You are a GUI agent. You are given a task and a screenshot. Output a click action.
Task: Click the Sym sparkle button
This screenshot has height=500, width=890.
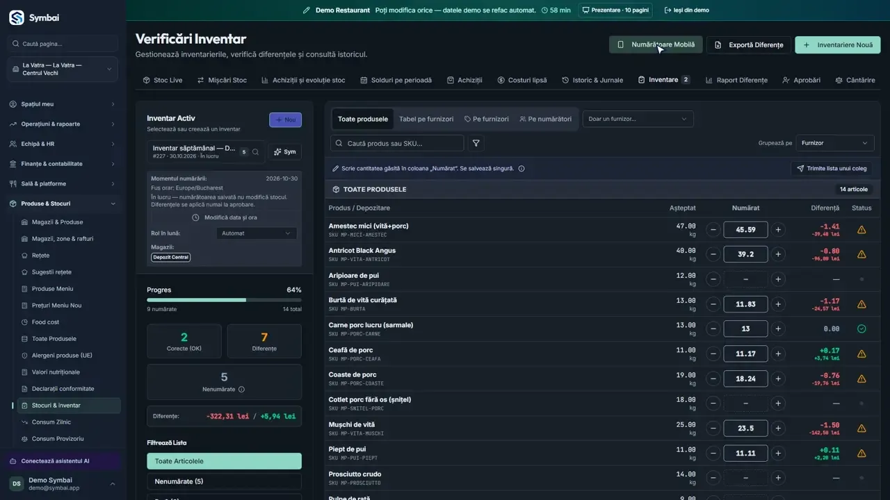tap(285, 152)
